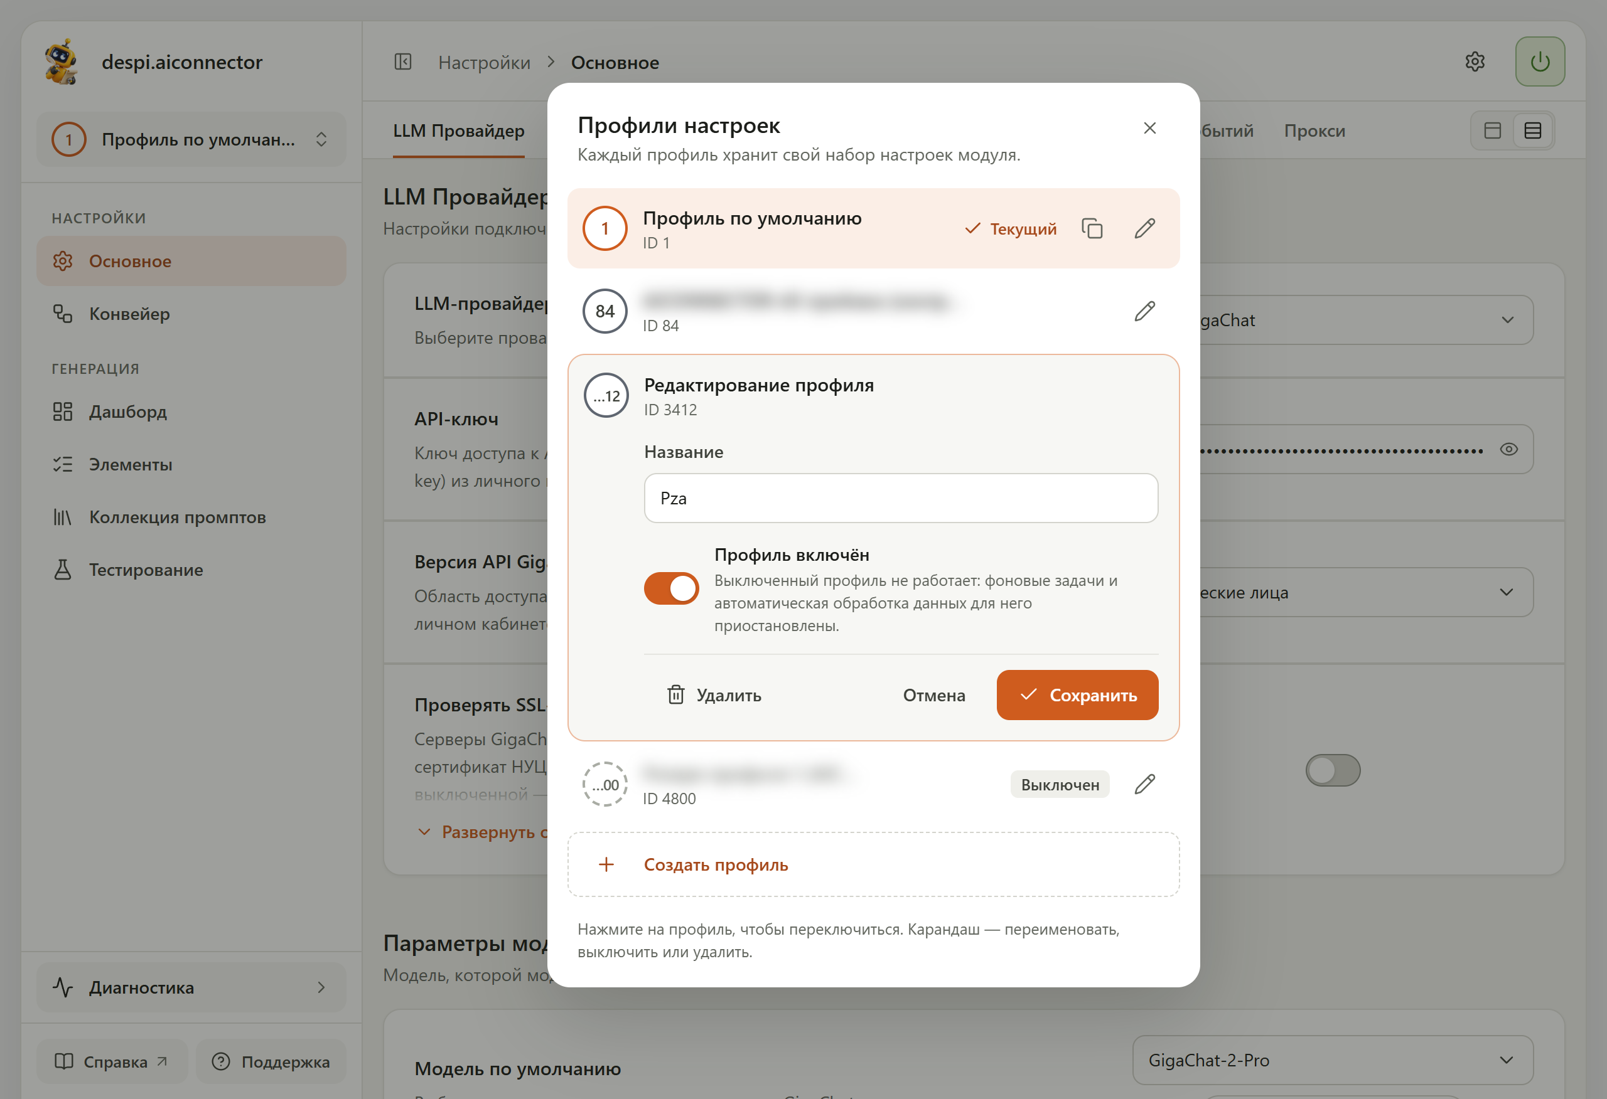1607x1099 pixels.
Task: Toggle the SSL verification switch
Action: [1333, 770]
